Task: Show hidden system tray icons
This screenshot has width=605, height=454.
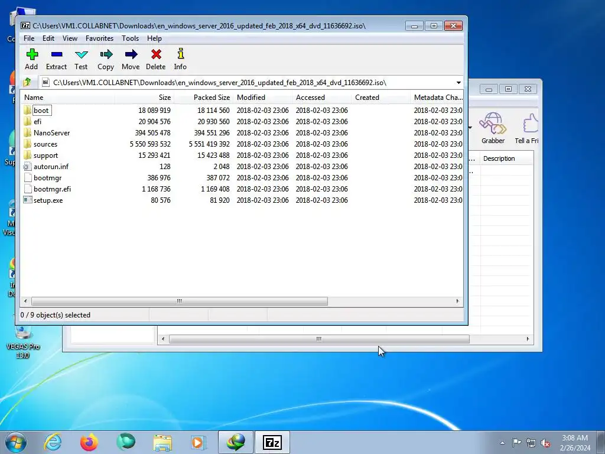Action: (x=502, y=443)
